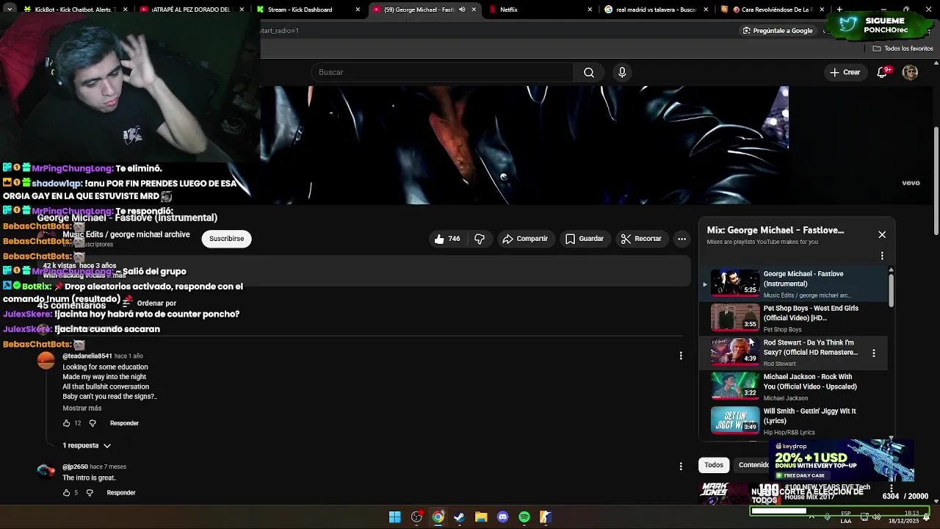Switch to the Netflix tab

[x=538, y=10]
